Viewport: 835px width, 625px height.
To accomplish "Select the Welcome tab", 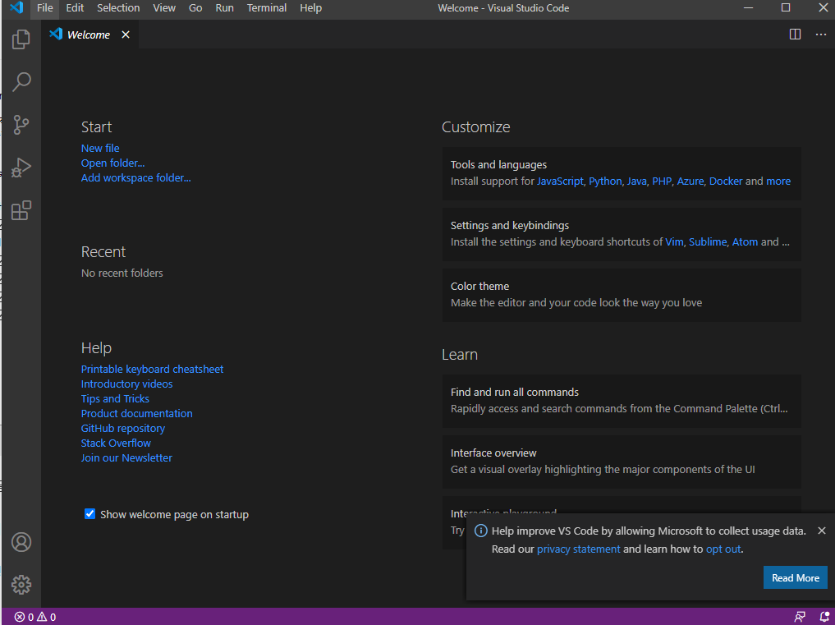I will click(x=89, y=34).
